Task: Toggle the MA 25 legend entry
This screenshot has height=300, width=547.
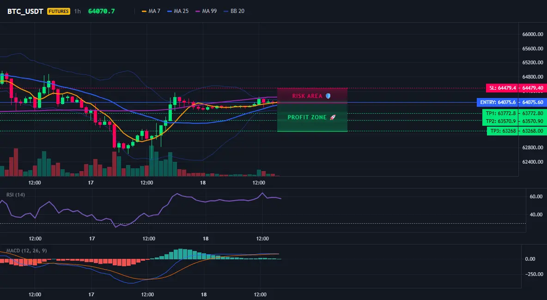Action: (x=178, y=11)
